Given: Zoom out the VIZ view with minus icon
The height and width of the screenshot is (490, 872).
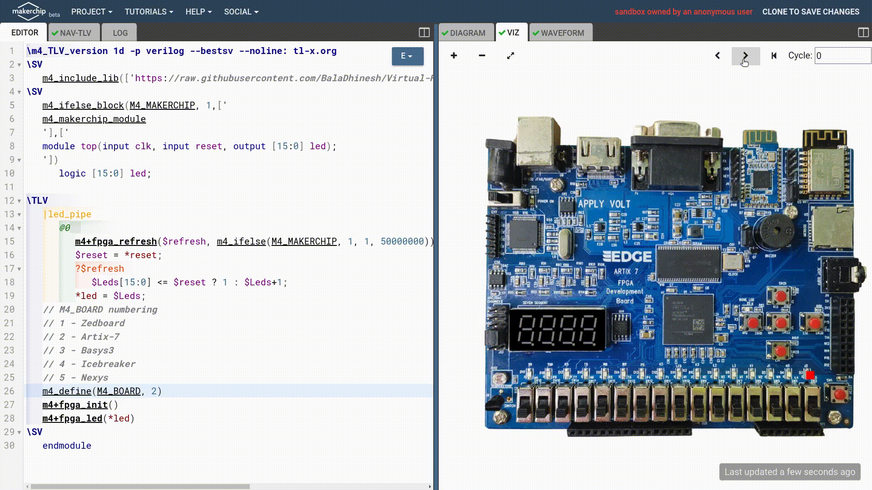Looking at the screenshot, I should coord(482,55).
